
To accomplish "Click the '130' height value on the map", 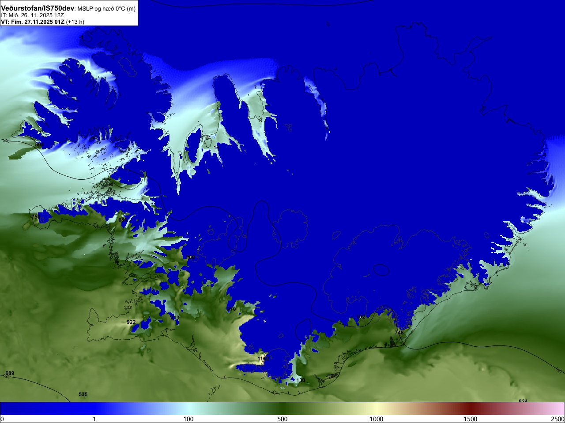I will point(301,380).
